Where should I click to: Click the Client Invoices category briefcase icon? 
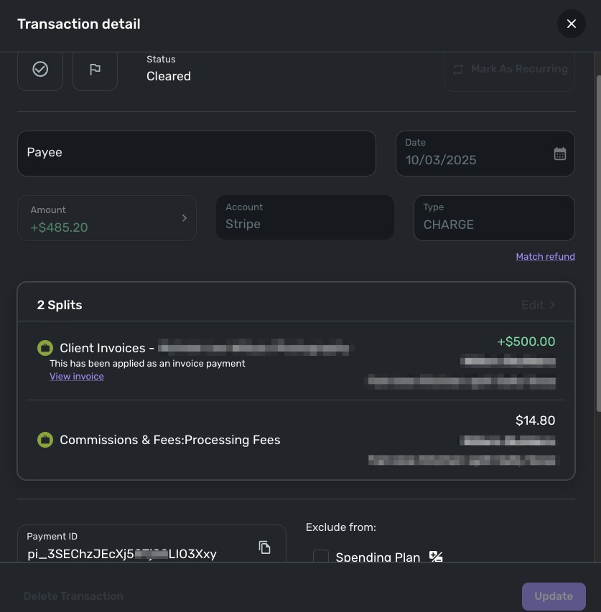click(45, 349)
